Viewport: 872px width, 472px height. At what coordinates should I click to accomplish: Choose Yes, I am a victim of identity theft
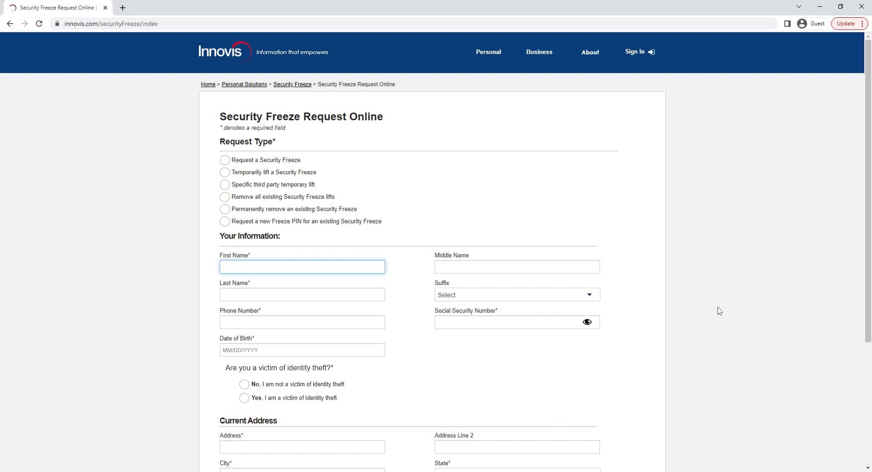(244, 398)
